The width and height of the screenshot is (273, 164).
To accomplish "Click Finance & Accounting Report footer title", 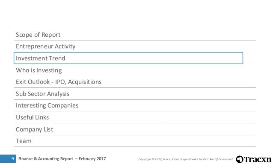I will pyautogui.click(x=46, y=159).
